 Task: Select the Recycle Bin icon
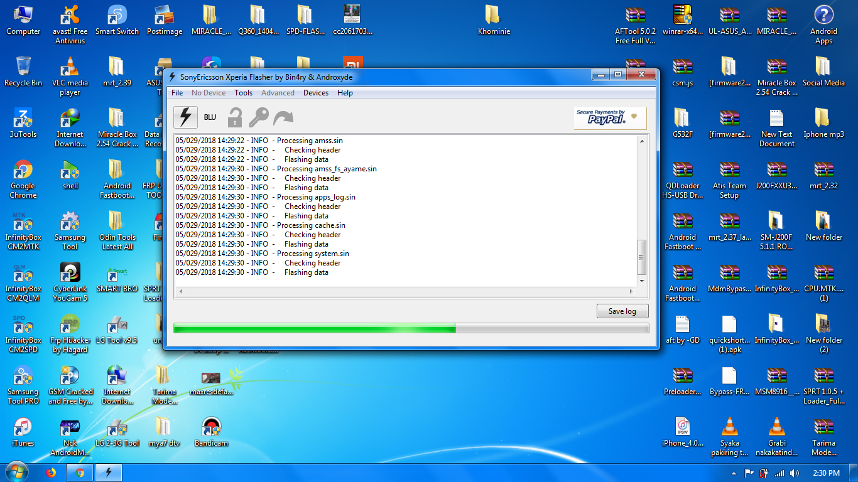coord(23,72)
